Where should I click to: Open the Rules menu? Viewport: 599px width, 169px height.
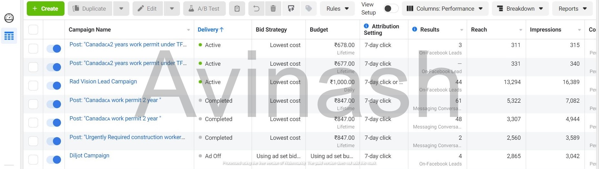[x=337, y=9]
